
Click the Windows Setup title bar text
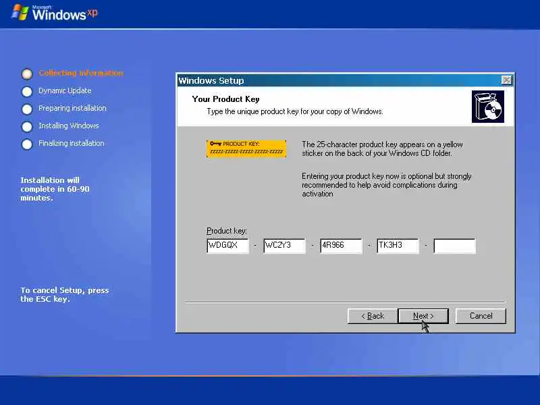pyautogui.click(x=211, y=80)
